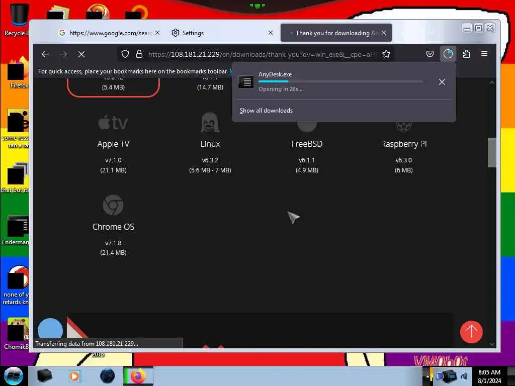515x386 pixels.
Task: Click the page vertical scrollbar thumb
Action: point(491,153)
